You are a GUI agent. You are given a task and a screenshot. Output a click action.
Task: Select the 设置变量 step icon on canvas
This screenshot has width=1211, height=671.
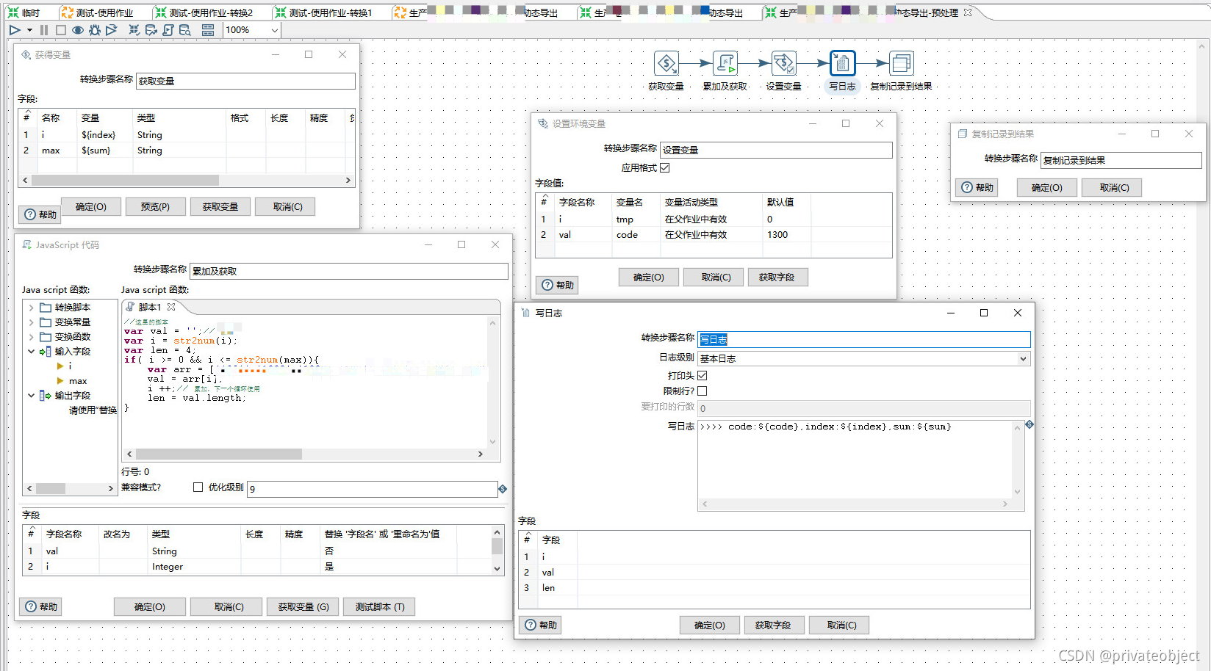pos(784,63)
